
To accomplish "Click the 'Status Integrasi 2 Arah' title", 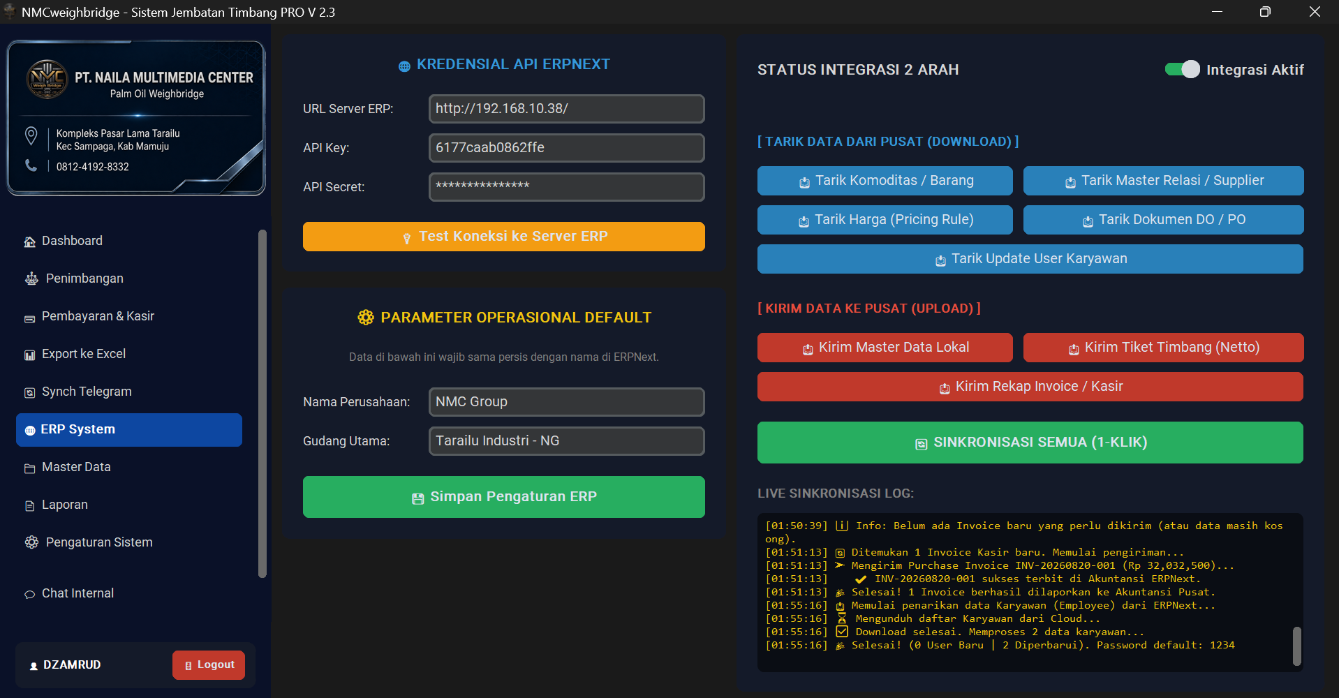I will (858, 70).
